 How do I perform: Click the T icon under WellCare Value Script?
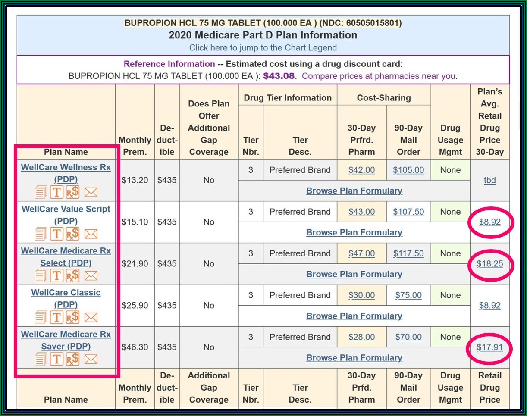point(56,234)
